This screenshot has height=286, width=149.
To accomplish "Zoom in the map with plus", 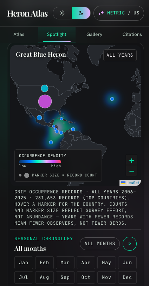I will tap(131, 161).
